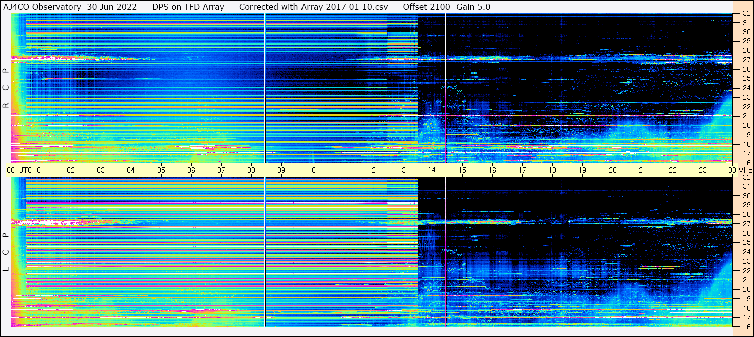Select the '23' hour label on time axis

point(703,170)
